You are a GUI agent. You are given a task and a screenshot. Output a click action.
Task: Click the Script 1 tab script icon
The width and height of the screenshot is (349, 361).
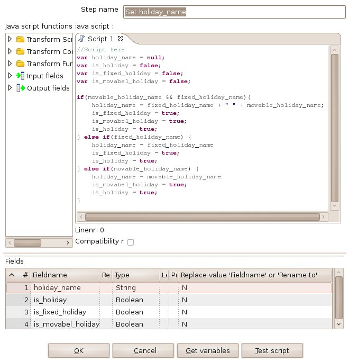coord(81,39)
